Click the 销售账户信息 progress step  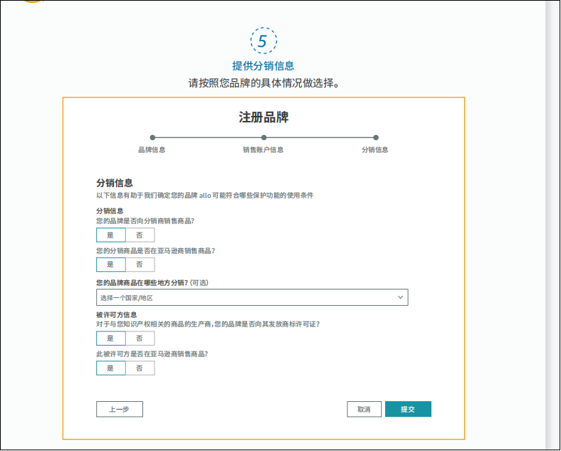coord(263,149)
